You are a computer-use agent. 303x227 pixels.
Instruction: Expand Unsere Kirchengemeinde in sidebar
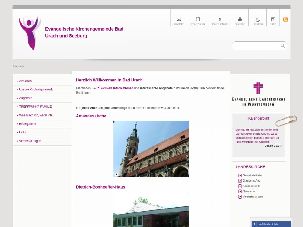point(36,90)
